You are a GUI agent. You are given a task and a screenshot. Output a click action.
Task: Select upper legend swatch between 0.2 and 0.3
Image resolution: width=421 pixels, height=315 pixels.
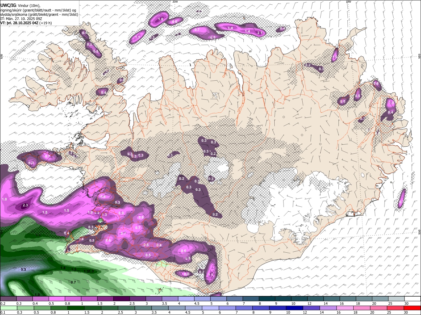(8, 299)
